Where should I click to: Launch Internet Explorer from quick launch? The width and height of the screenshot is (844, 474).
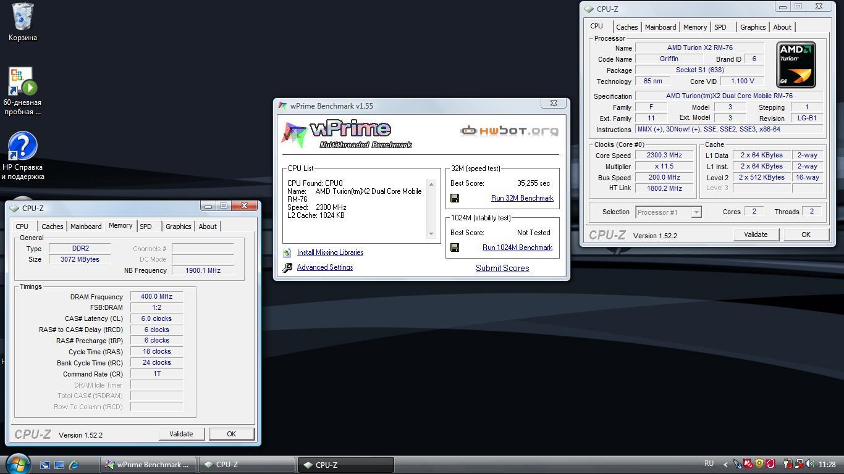74,465
